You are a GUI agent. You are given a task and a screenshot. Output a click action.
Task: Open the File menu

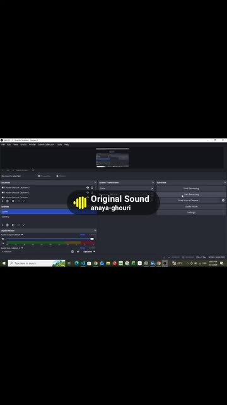click(x=3, y=145)
